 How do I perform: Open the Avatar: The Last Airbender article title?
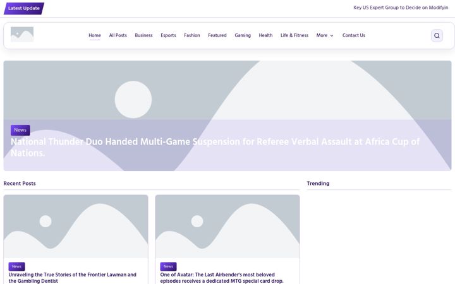[x=222, y=278]
